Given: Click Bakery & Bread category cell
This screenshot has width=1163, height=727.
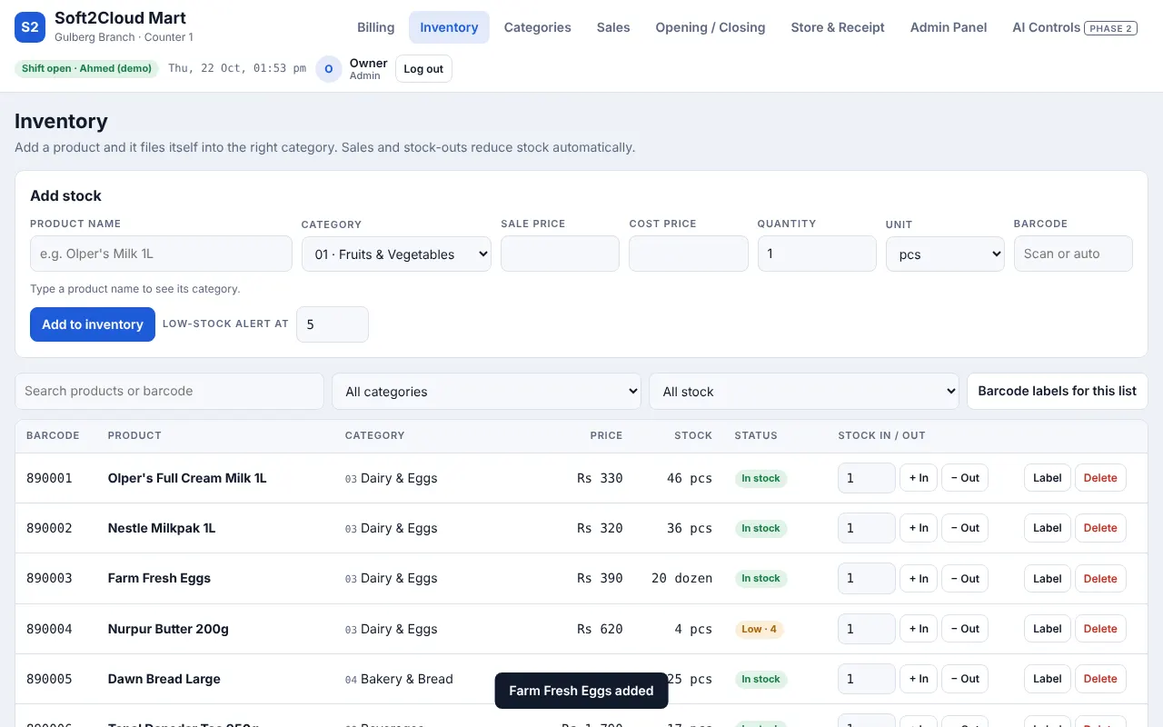Looking at the screenshot, I should point(399,679).
